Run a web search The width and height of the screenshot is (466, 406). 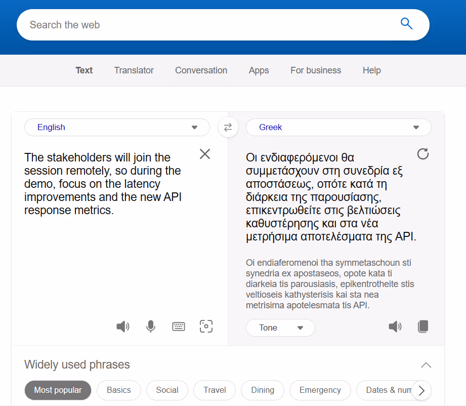tap(406, 24)
